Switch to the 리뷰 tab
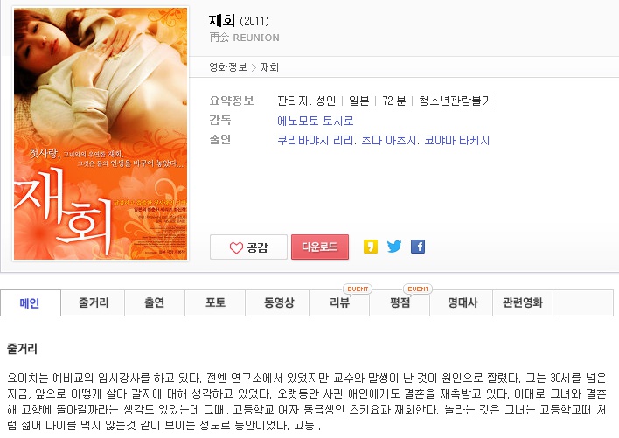The width and height of the screenshot is (619, 438). point(339,303)
